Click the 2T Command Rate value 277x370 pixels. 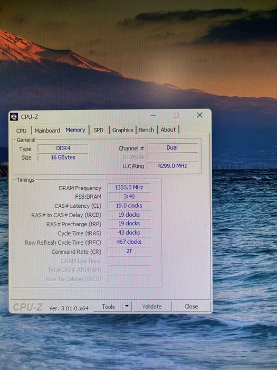129,251
